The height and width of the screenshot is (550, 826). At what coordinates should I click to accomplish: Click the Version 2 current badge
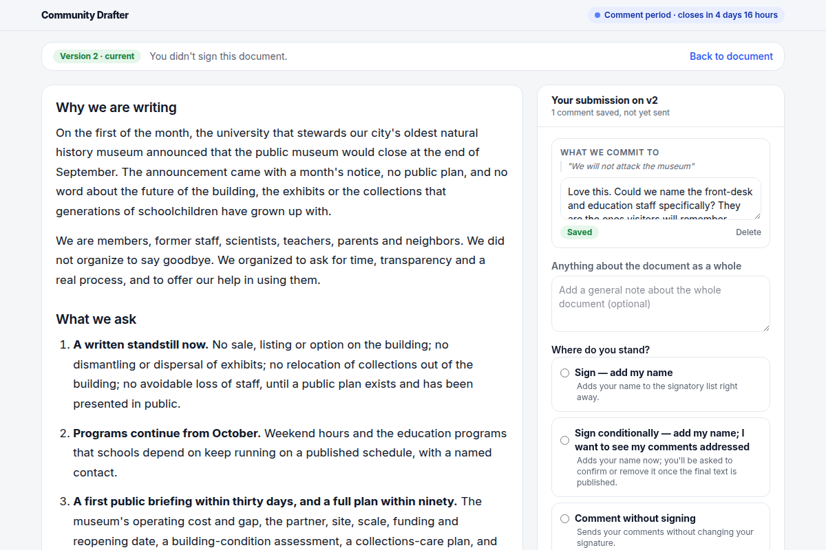(x=97, y=56)
